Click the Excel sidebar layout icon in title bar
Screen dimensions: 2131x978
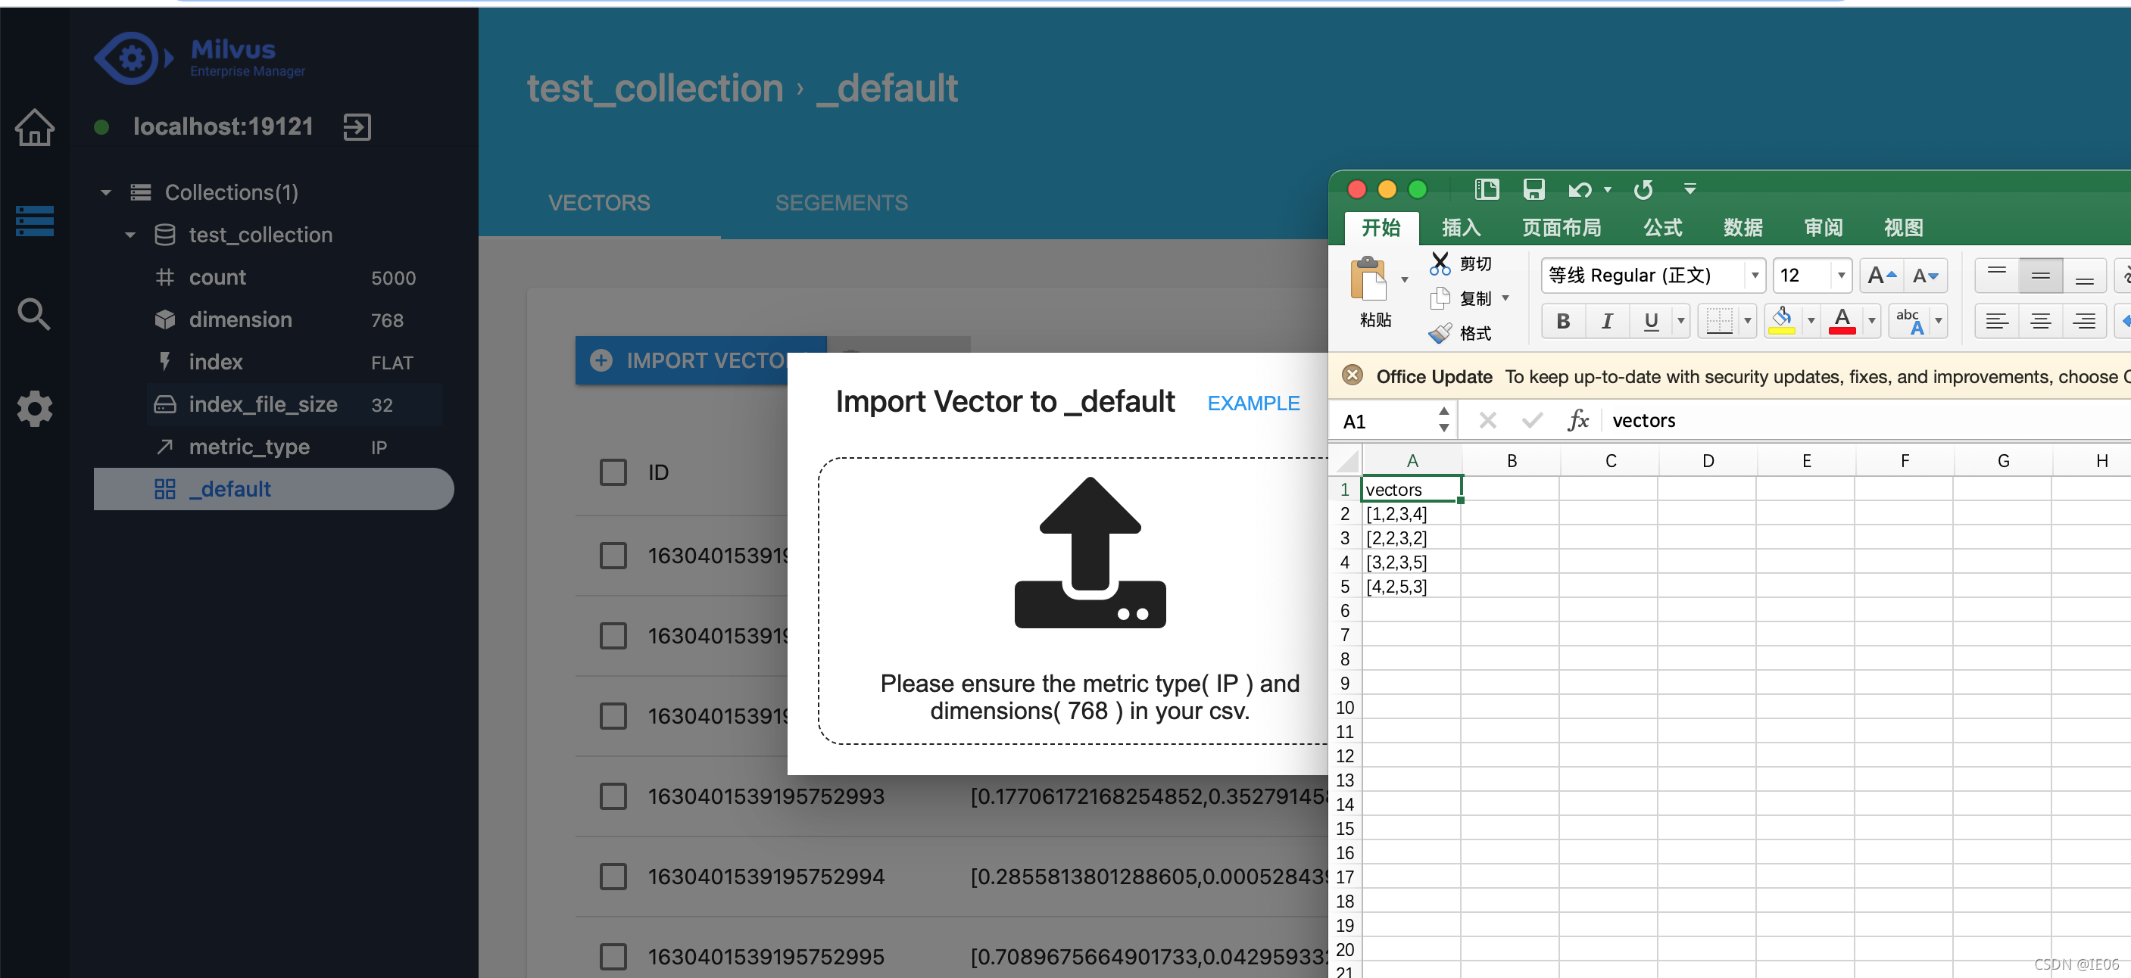pos(1487,189)
